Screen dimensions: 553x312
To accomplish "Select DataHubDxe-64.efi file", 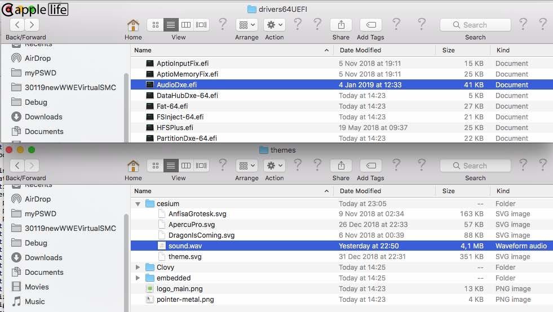I will coord(342,96).
